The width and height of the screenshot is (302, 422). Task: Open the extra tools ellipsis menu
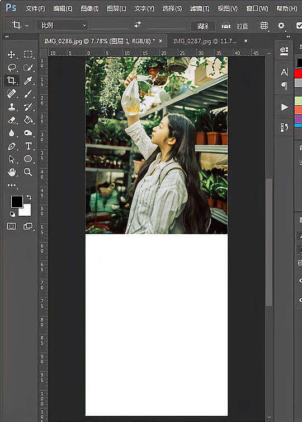click(12, 185)
